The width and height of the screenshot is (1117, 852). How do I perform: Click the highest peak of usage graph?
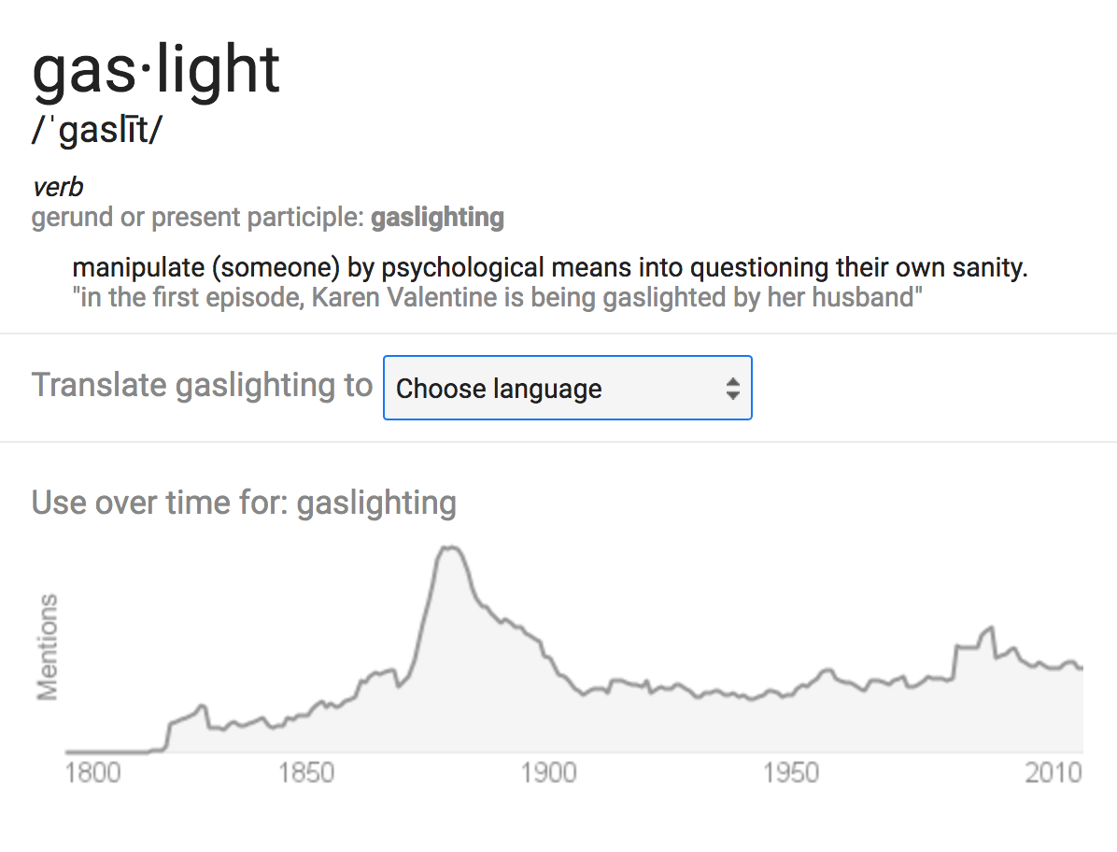coord(451,548)
